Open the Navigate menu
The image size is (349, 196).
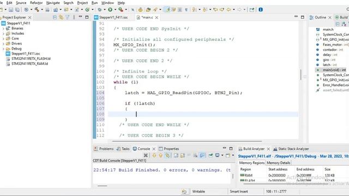(x=53, y=3)
